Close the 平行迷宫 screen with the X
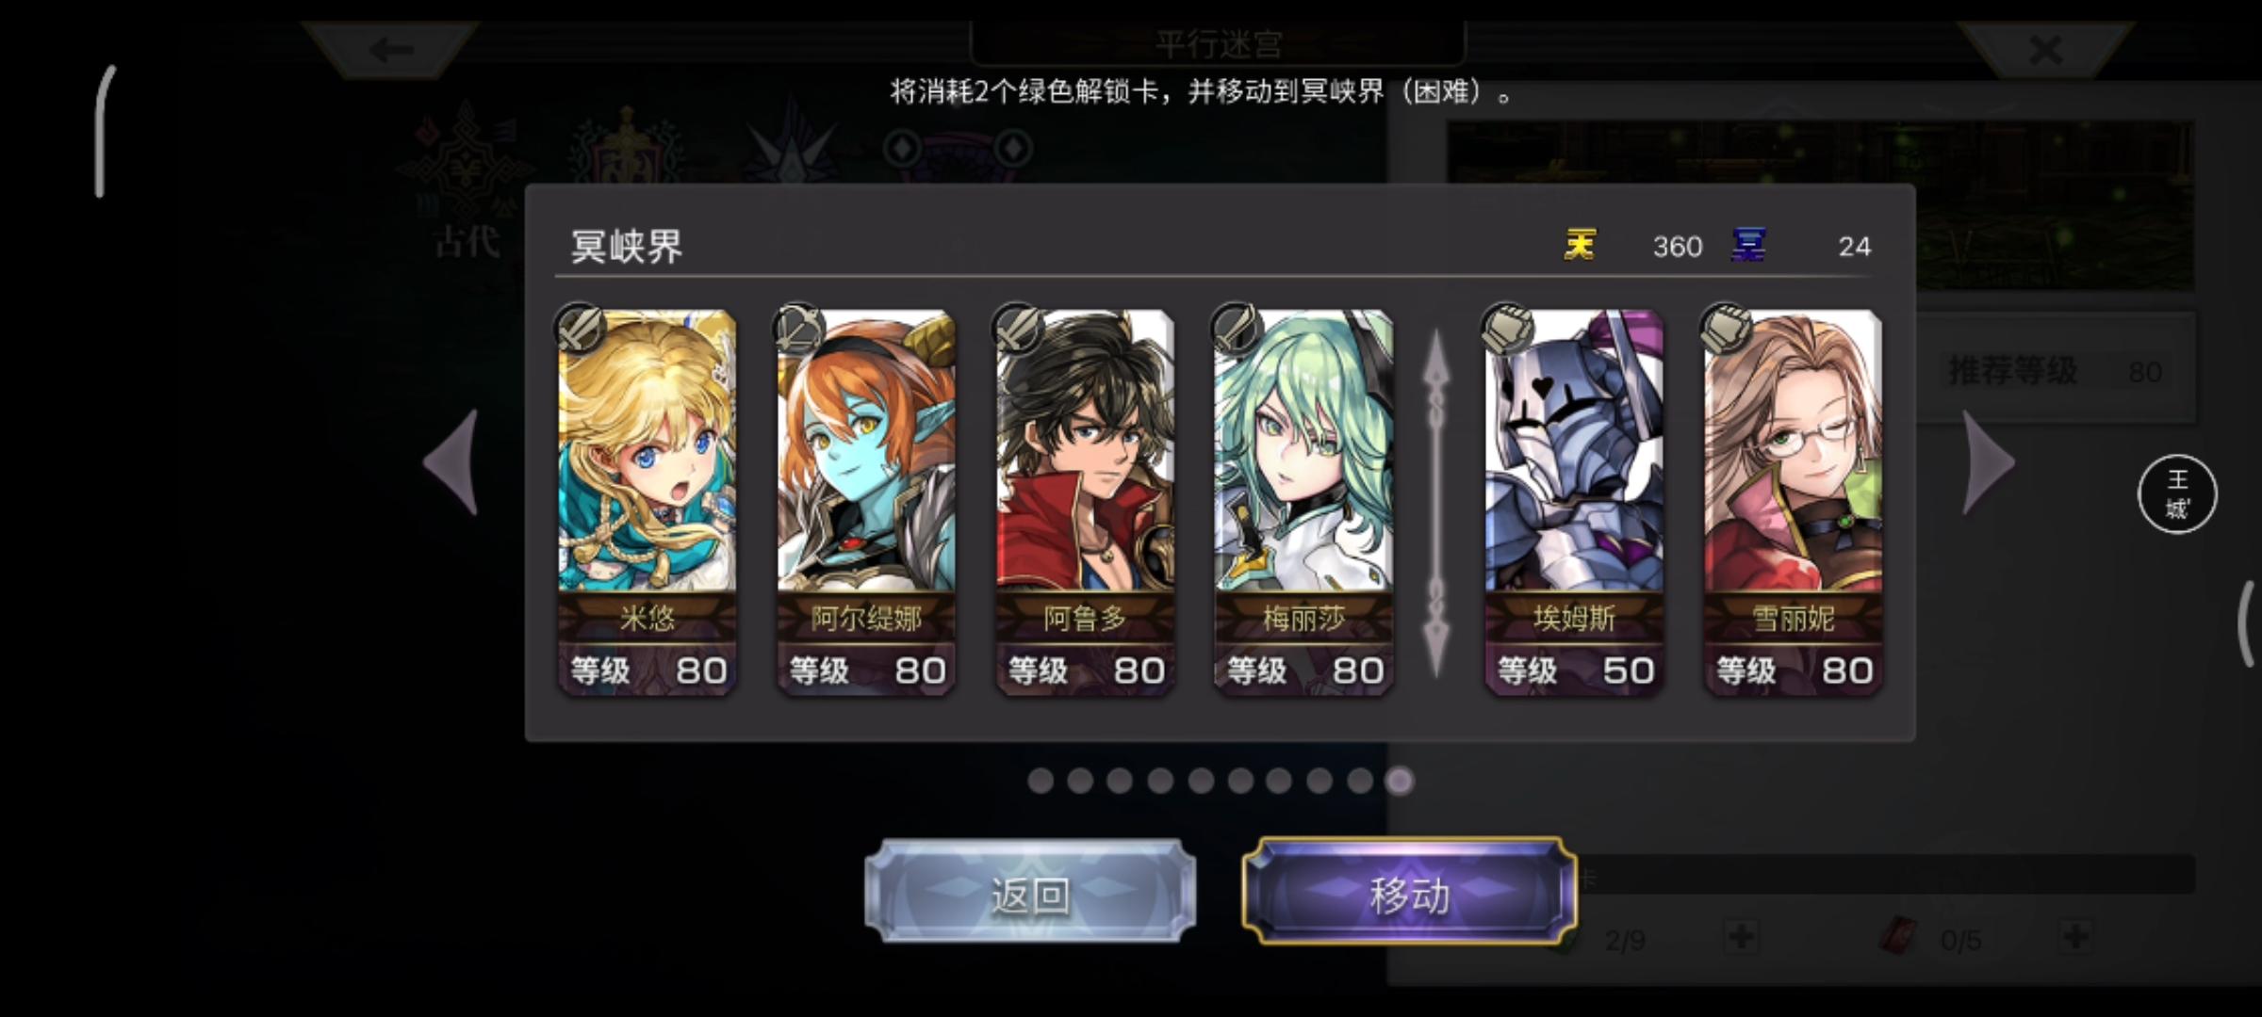Image resolution: width=2262 pixels, height=1017 pixels. click(2045, 49)
